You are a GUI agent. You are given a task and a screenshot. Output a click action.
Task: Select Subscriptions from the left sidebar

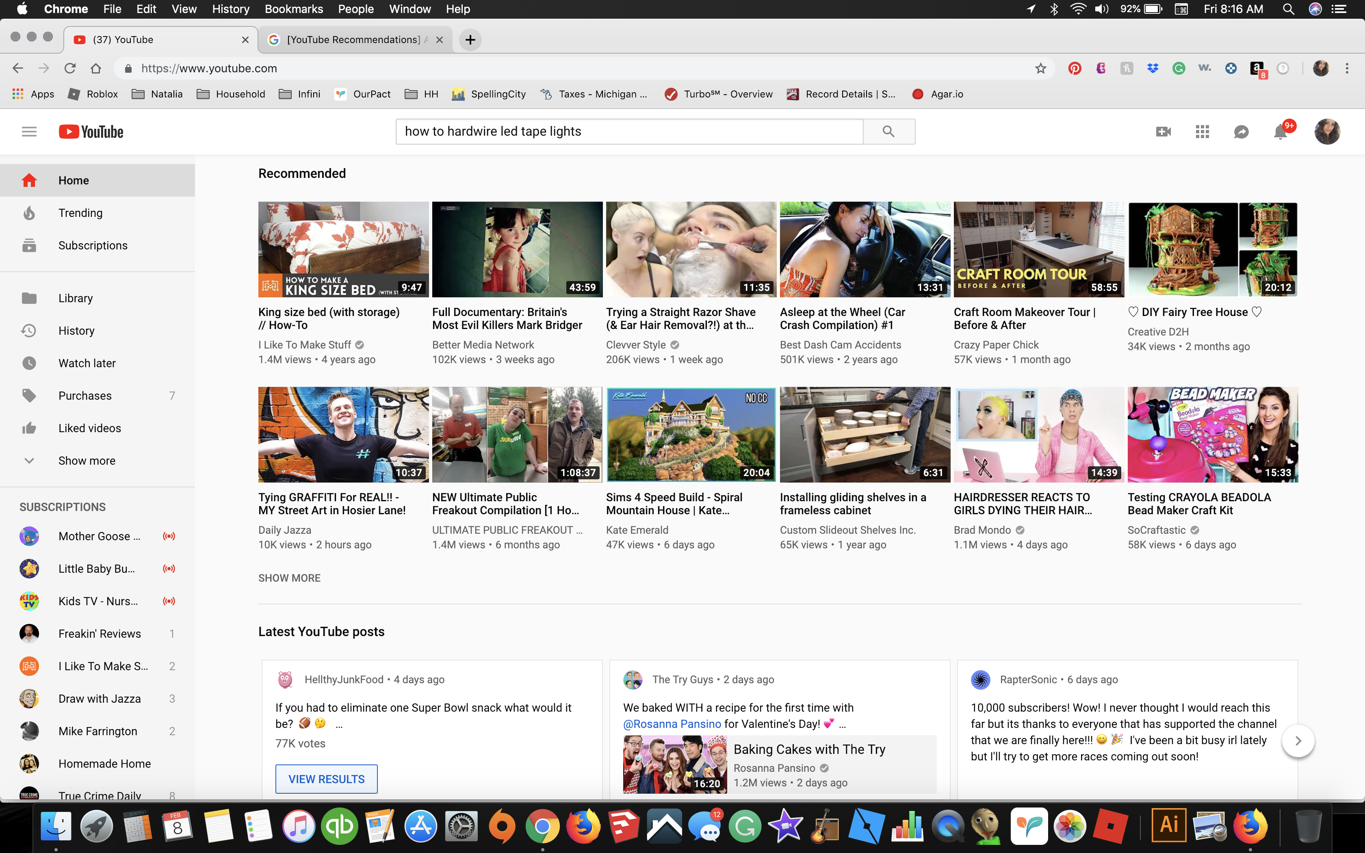(91, 245)
